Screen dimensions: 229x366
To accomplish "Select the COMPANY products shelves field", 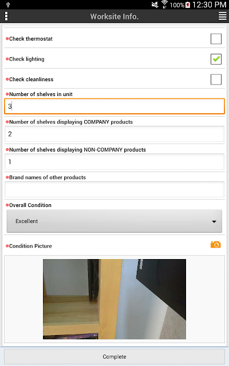I will pyautogui.click(x=114, y=134).
